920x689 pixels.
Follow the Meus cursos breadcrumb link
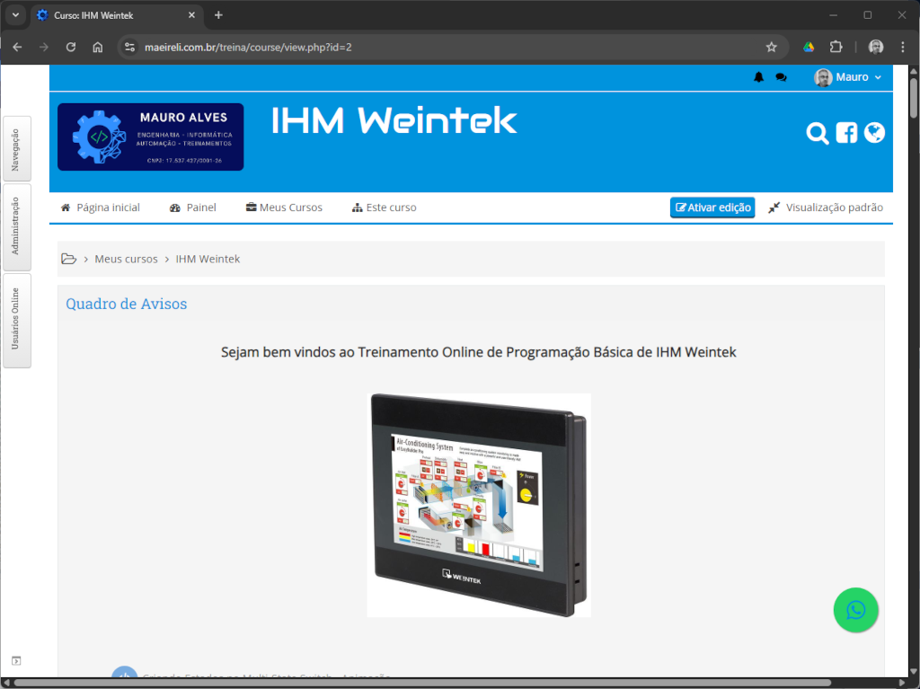click(x=126, y=259)
